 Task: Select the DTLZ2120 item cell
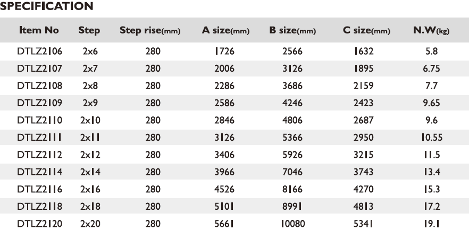pyautogui.click(x=39, y=224)
